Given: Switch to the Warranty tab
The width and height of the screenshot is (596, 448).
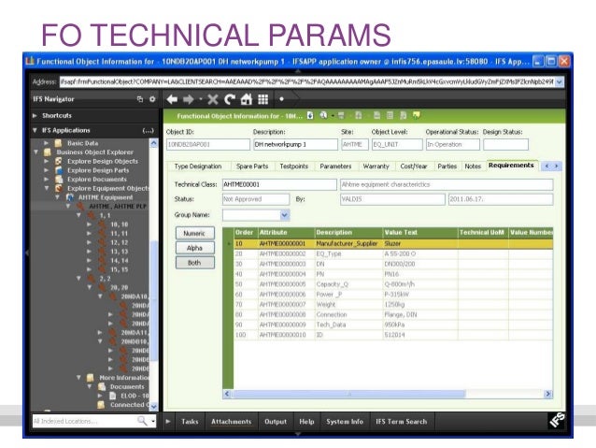Looking at the screenshot, I should coord(376,166).
